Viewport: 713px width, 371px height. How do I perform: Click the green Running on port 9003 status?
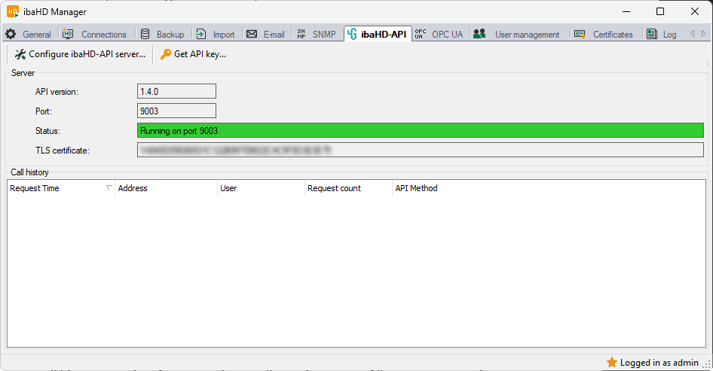click(420, 130)
